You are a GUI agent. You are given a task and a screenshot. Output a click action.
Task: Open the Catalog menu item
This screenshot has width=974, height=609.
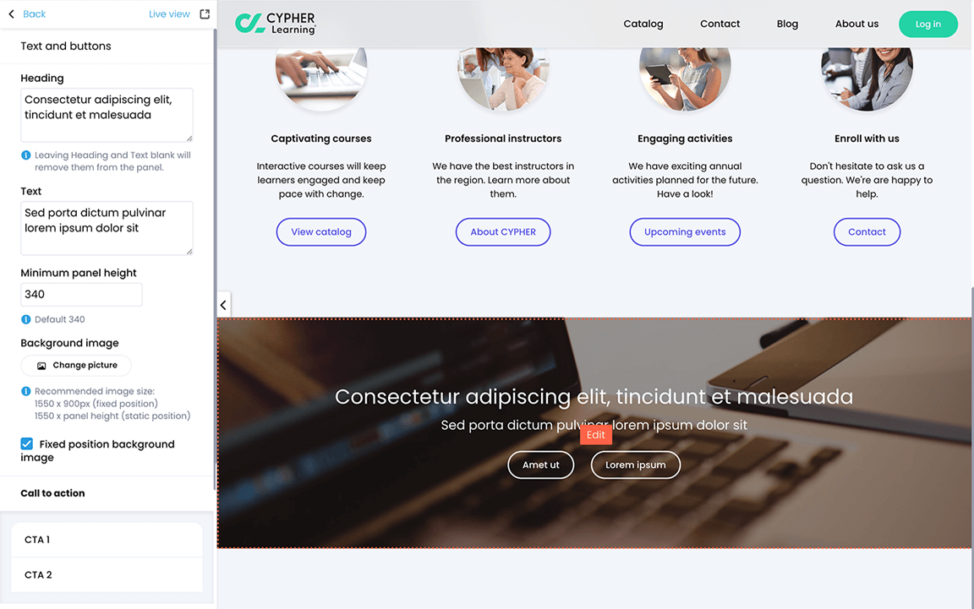click(643, 24)
